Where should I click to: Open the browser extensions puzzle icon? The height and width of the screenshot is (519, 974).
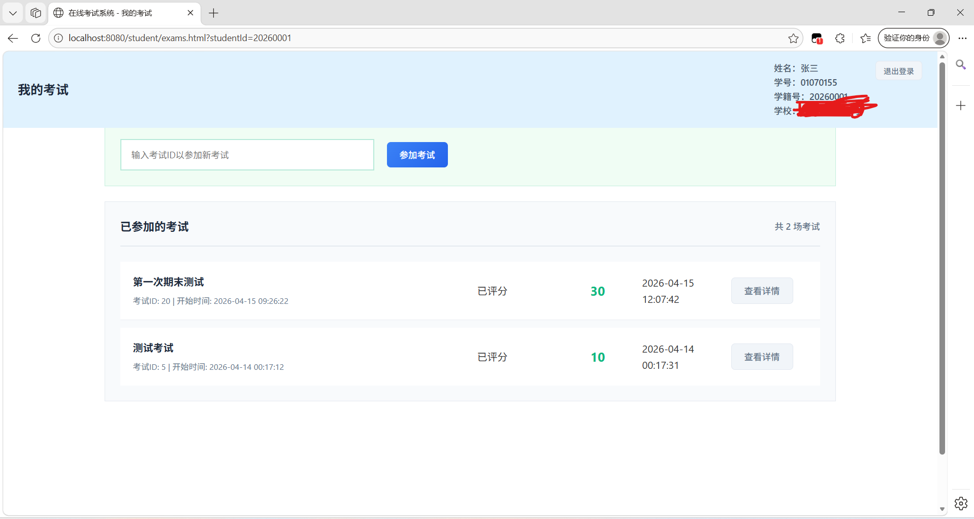(840, 38)
